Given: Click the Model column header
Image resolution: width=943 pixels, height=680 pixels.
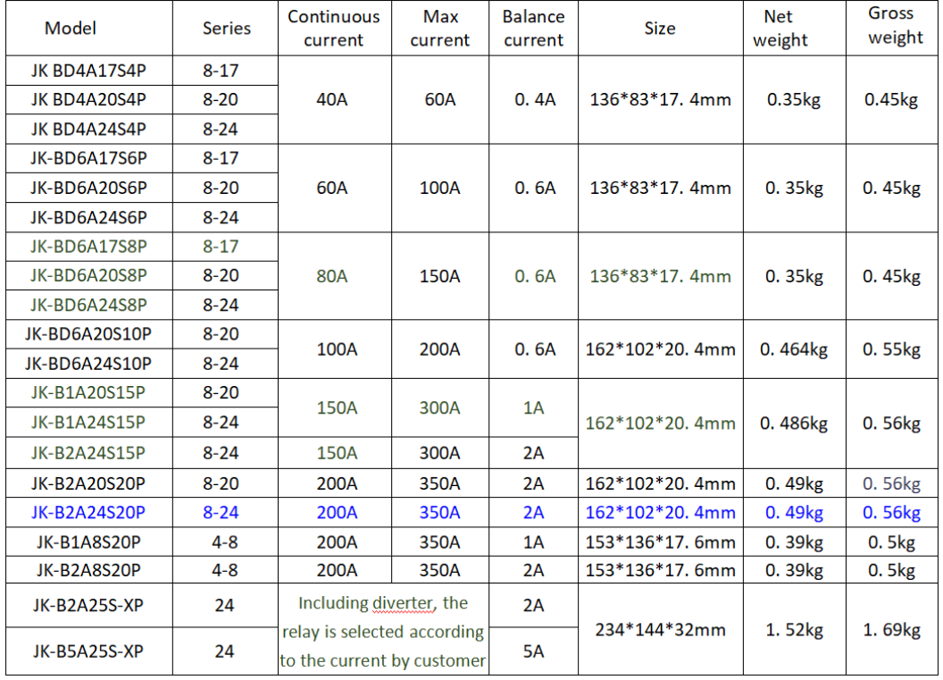Looking at the screenshot, I should pyautogui.click(x=71, y=29).
